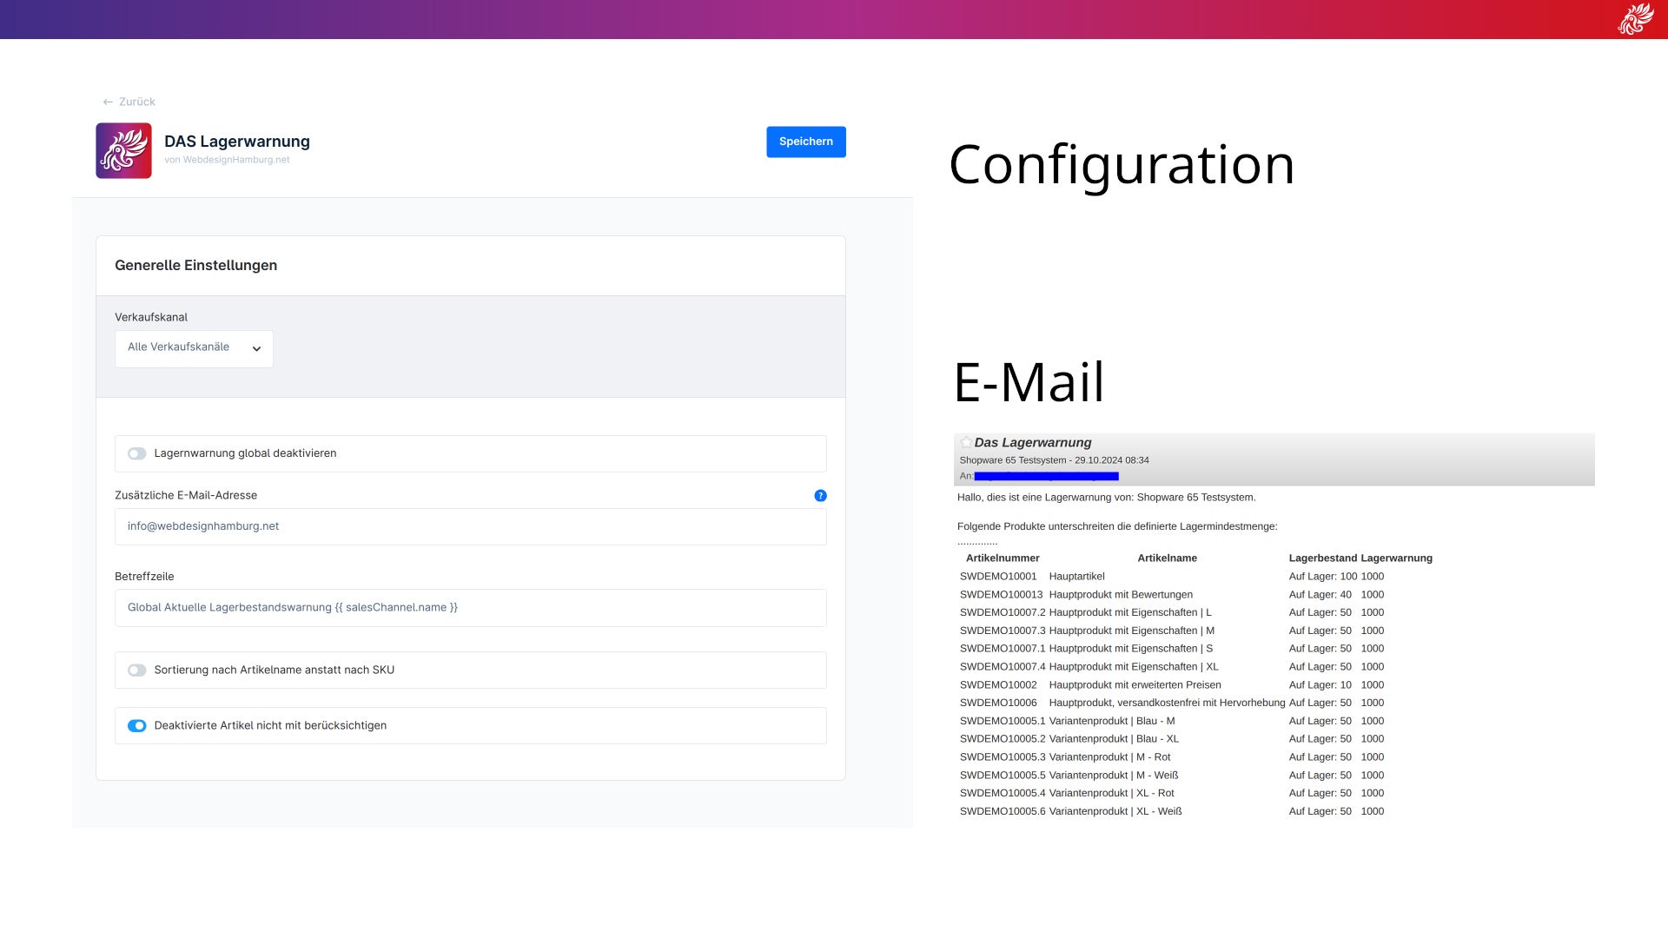Click the Lagerwarnung column header in email

pos(1396,558)
